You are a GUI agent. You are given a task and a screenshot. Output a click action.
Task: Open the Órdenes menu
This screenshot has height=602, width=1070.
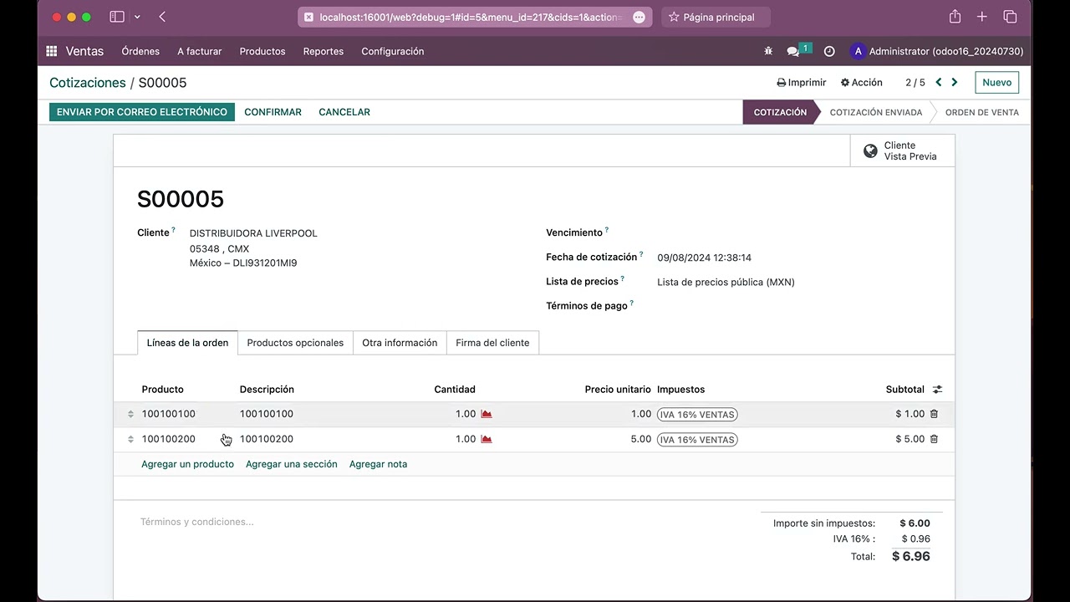[140, 51]
